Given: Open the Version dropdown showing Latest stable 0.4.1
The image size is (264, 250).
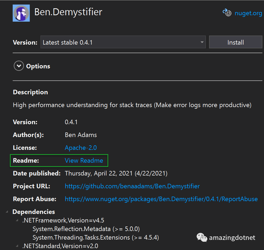Looking at the screenshot, I should click(123, 42).
